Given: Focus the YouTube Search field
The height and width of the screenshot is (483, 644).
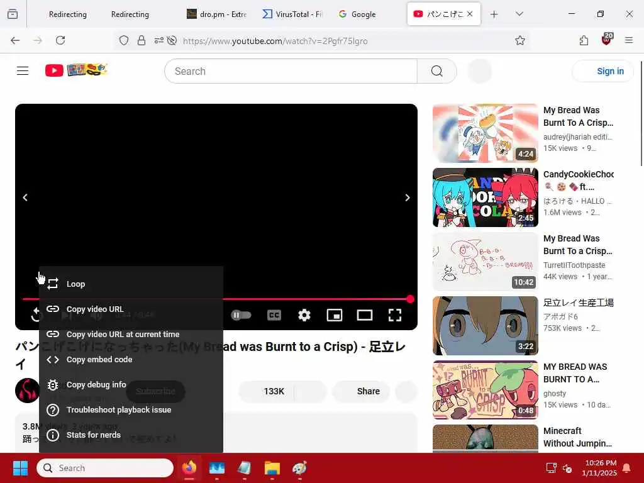Looking at the screenshot, I should coord(291,71).
